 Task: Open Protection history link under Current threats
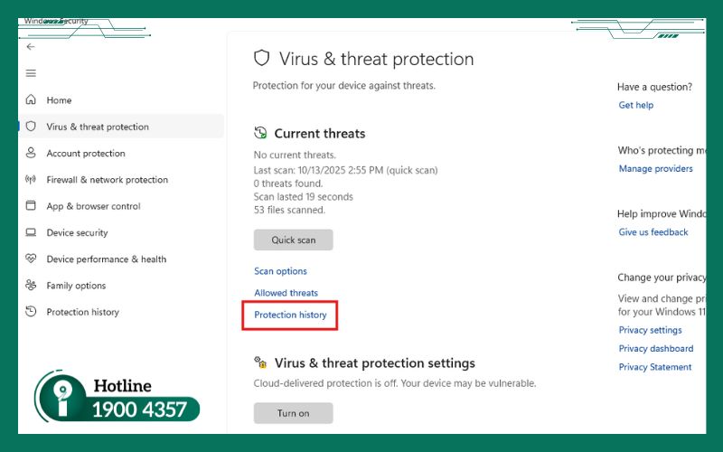tap(290, 315)
